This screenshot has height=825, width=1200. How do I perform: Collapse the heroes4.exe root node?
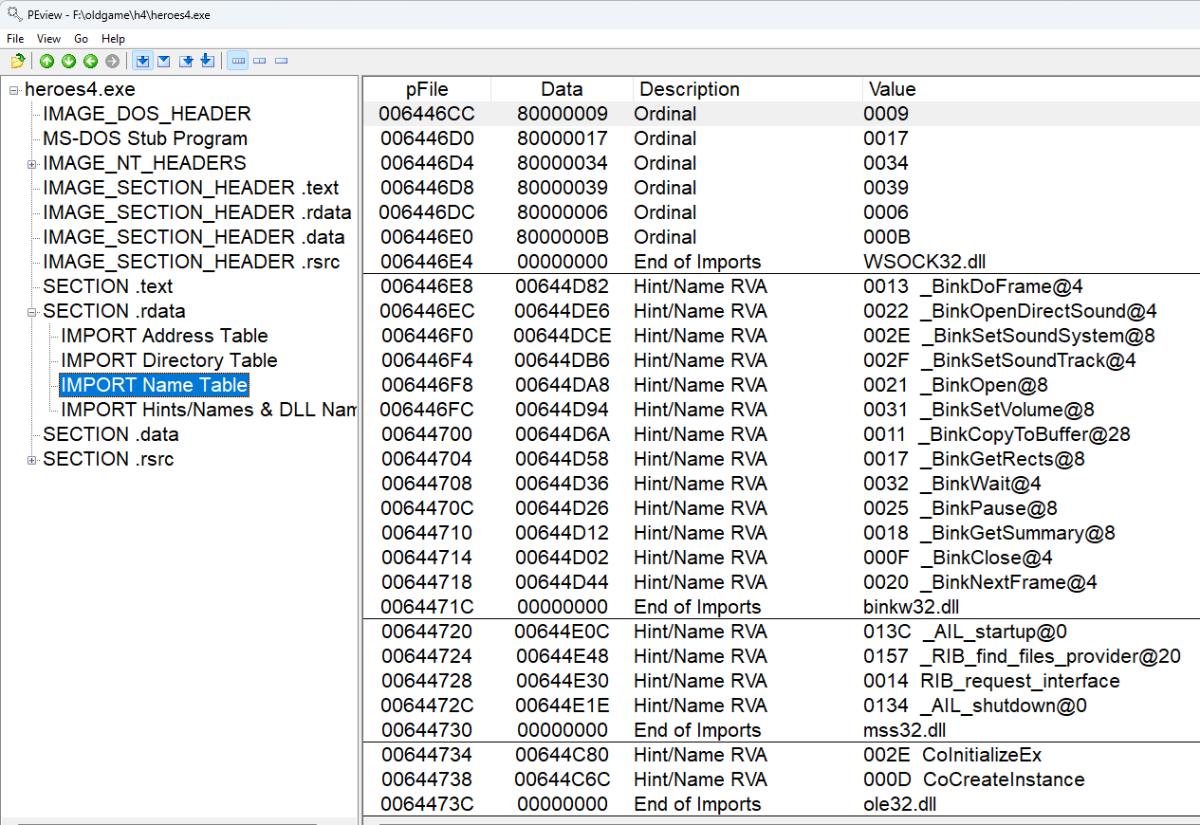(14, 90)
